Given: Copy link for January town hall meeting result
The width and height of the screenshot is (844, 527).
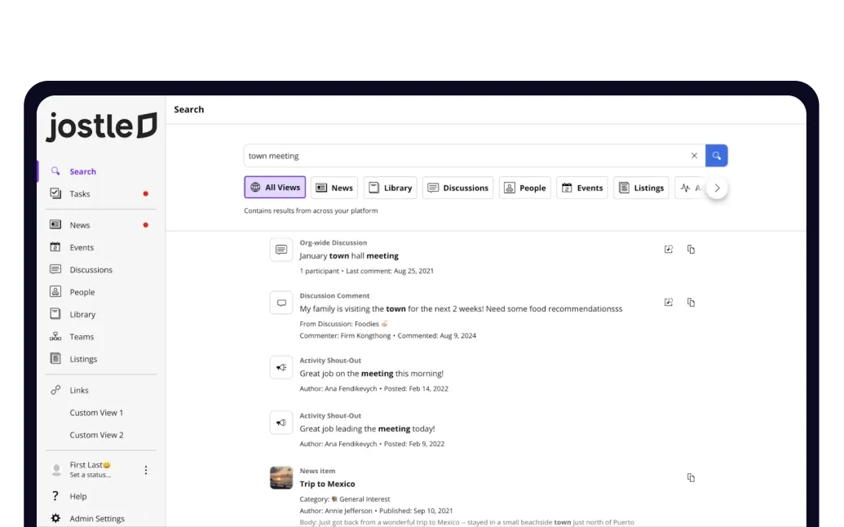Looking at the screenshot, I should pyautogui.click(x=691, y=250).
